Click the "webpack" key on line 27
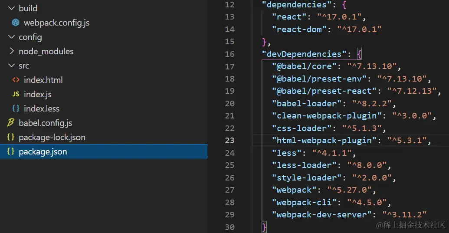This screenshot has height=233, width=449. click(295, 190)
